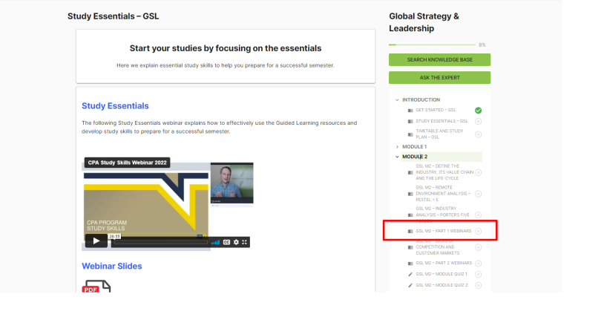Click book icon beside Part 2 Webinars
Screen dimensions: 604x317
410,264
